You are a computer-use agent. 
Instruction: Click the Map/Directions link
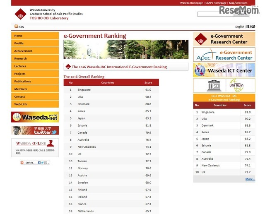[238, 3]
